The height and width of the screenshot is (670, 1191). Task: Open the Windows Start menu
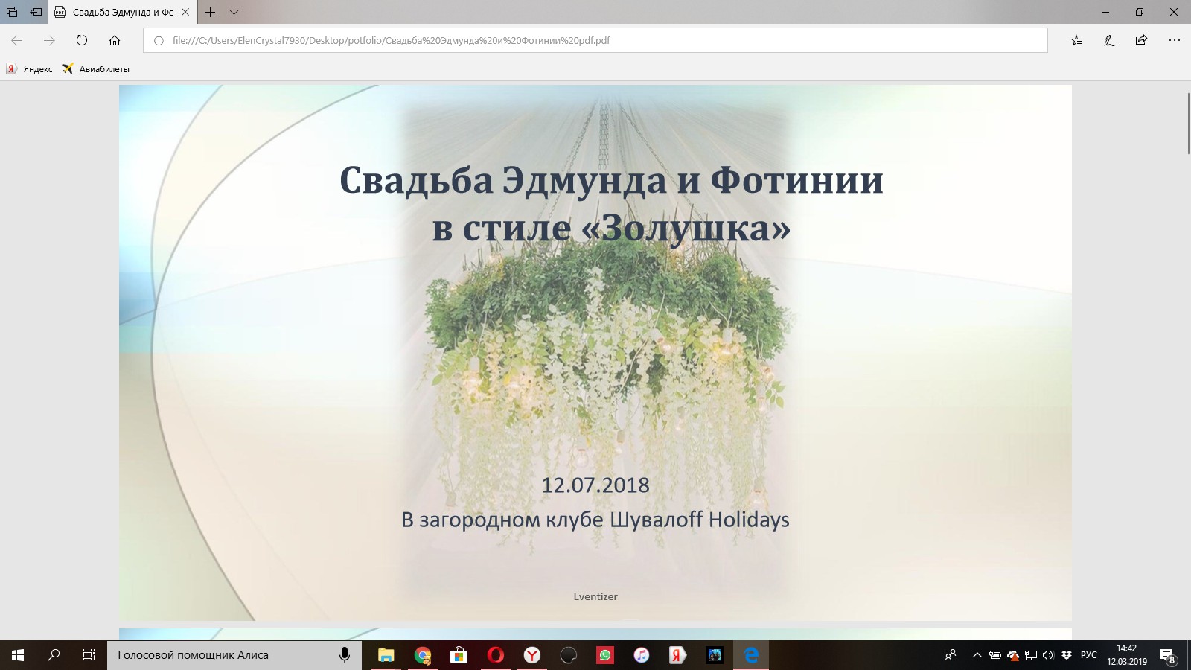(18, 655)
